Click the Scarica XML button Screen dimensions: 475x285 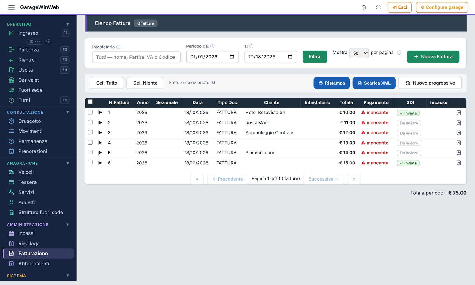374,83
